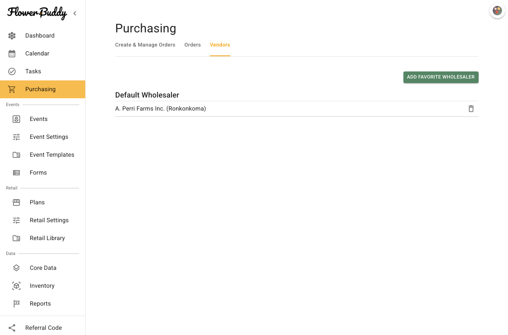
Task: Click the Event Settings sliders icon
Action: 16,137
